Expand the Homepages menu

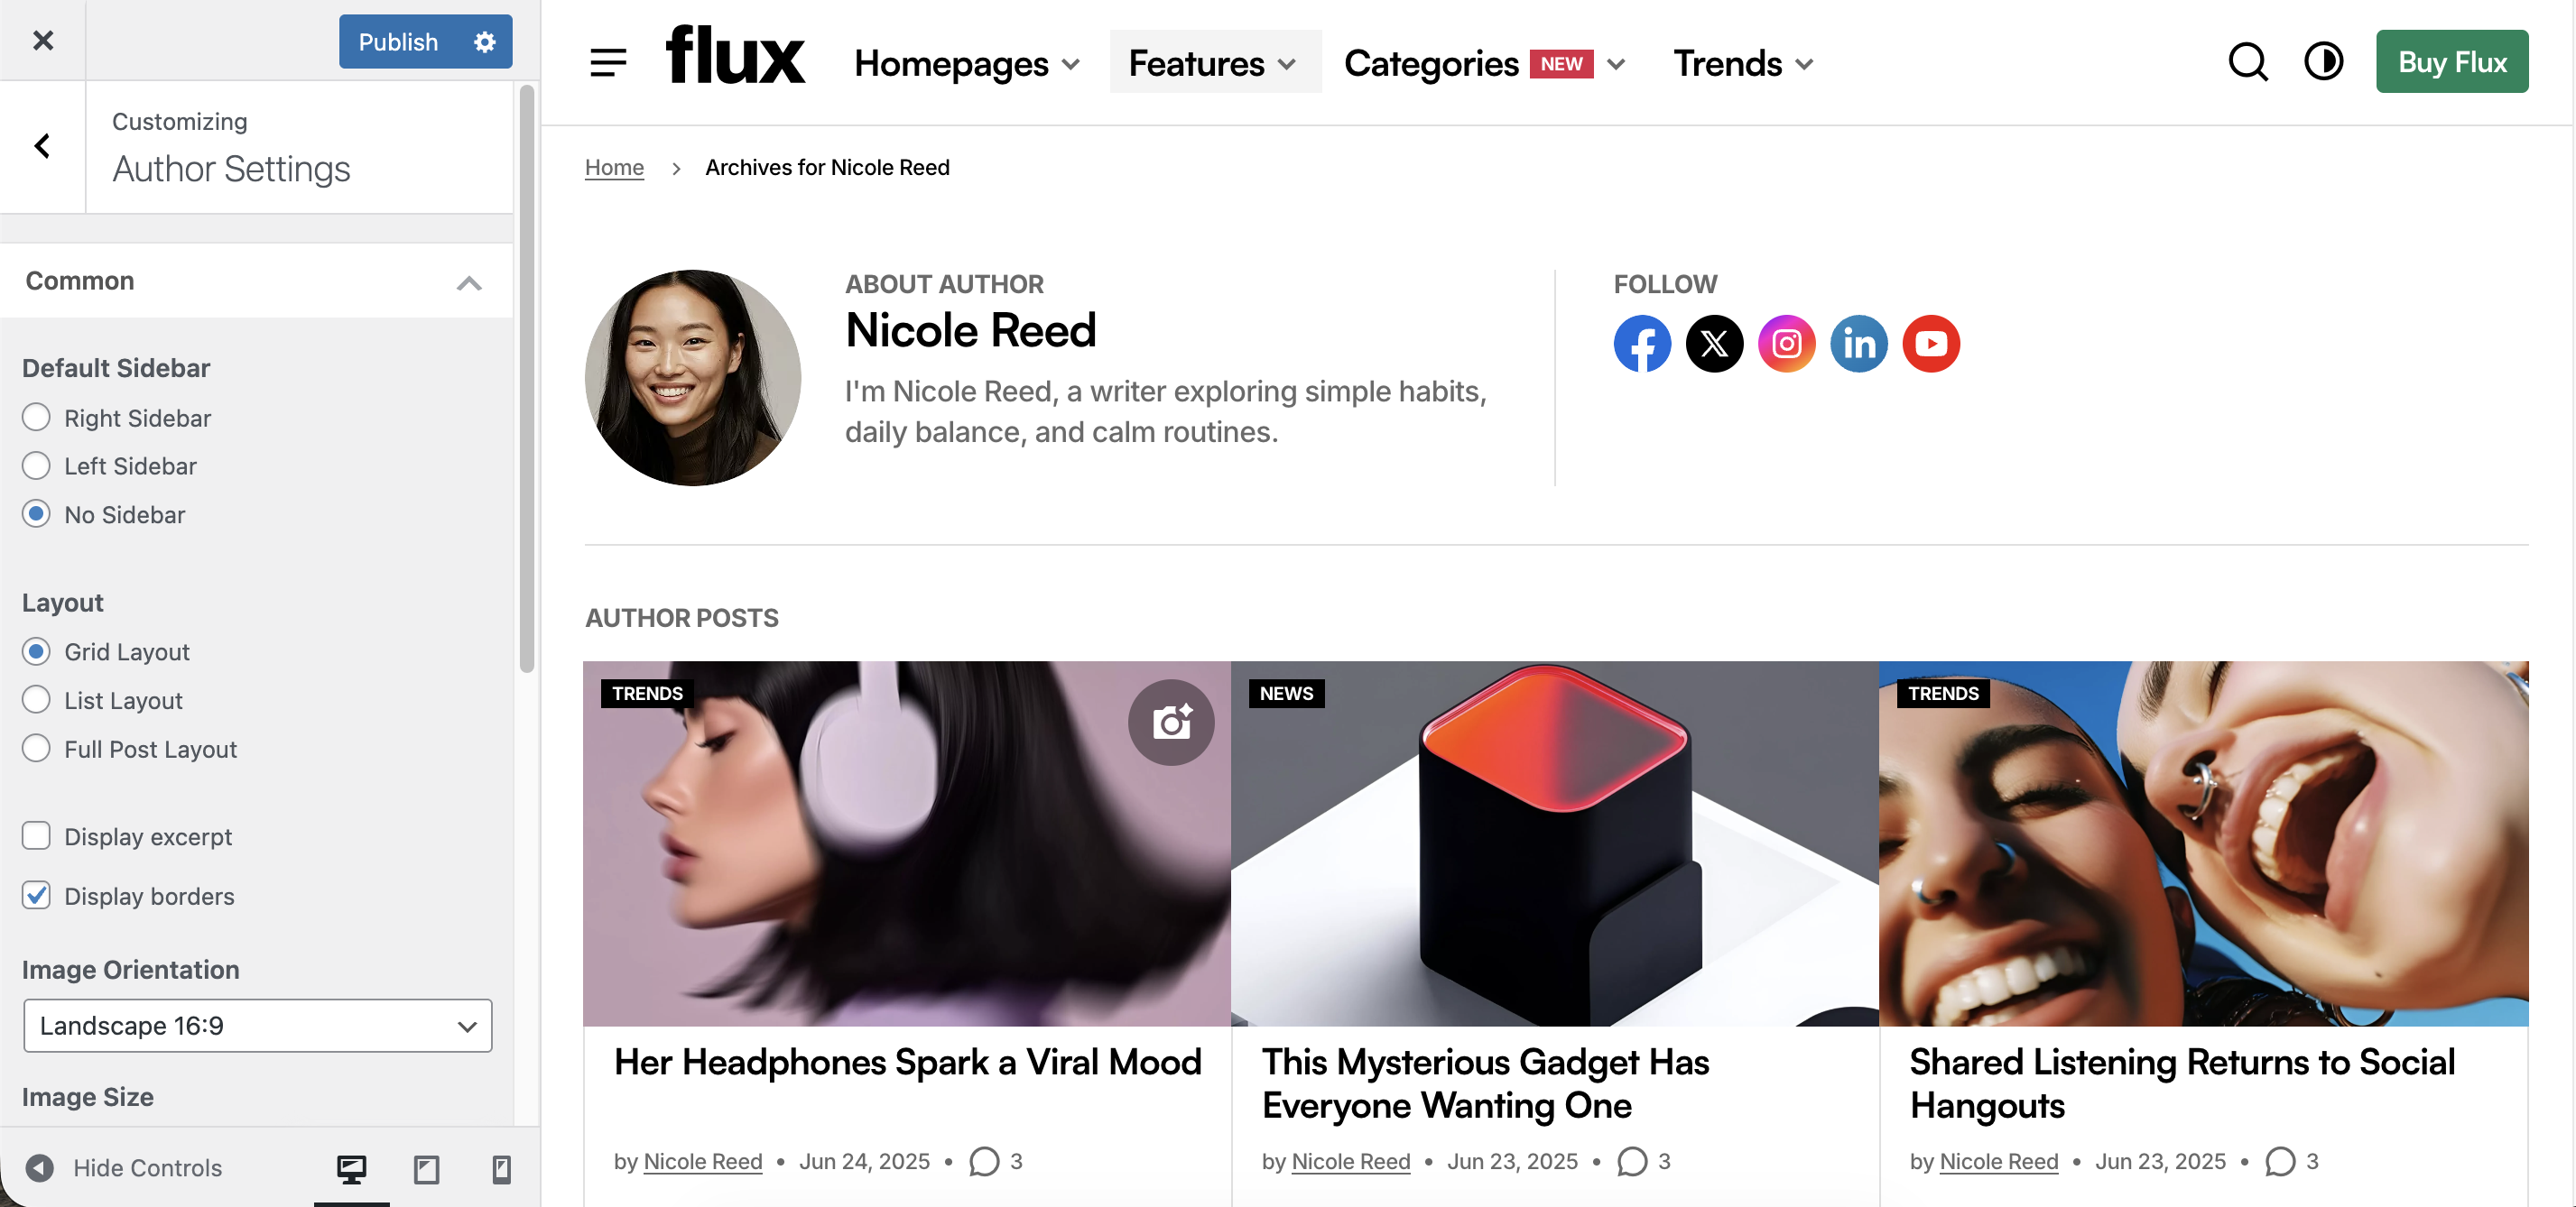coord(967,63)
